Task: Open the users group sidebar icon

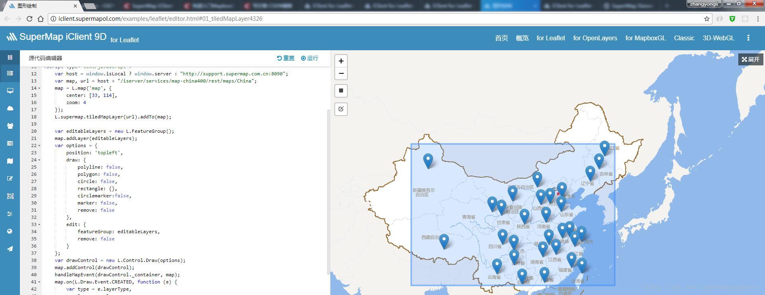Action: click(10, 126)
